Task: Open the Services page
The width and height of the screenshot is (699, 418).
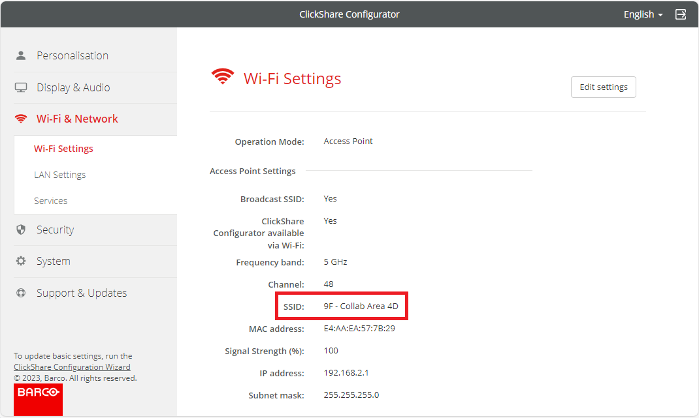Action: tap(50, 200)
